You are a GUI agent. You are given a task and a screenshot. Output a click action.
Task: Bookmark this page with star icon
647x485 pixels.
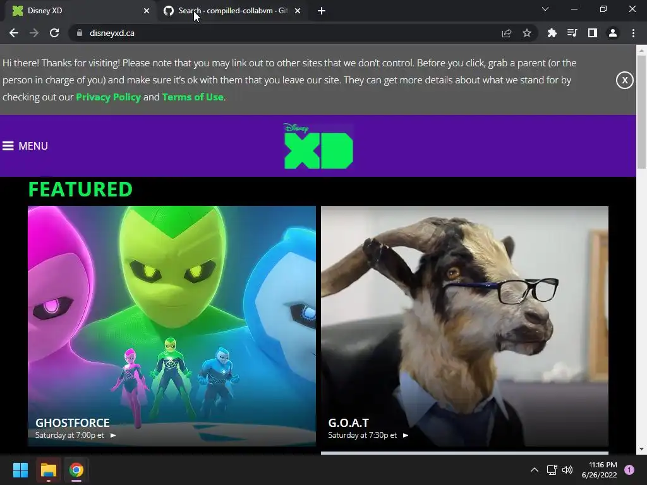pos(527,33)
